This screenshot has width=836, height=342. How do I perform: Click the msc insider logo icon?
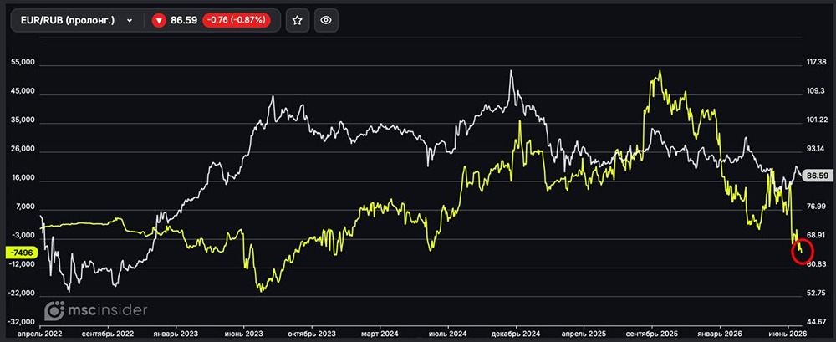54,310
